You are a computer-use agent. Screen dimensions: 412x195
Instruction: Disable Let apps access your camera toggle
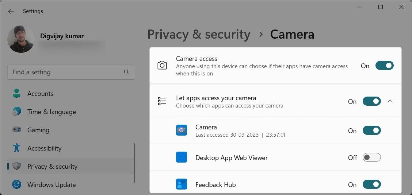[x=371, y=101]
